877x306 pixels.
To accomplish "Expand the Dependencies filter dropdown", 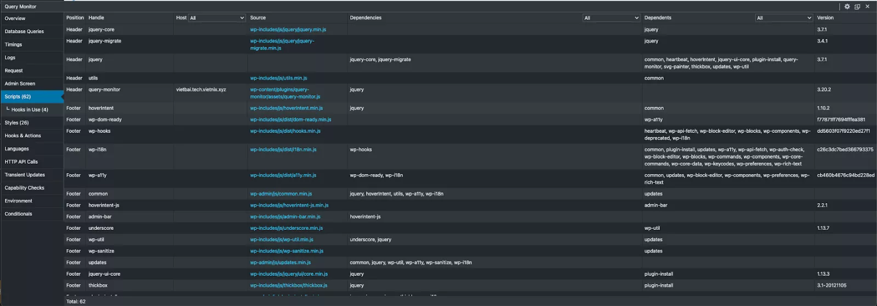I will (x=611, y=18).
